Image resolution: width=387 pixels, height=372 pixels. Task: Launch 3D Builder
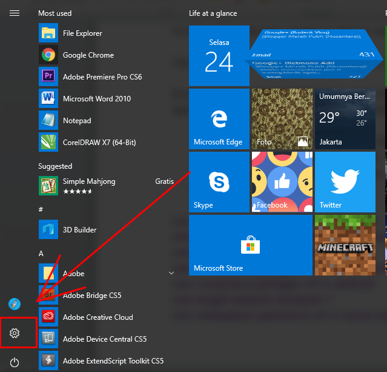[107, 229]
